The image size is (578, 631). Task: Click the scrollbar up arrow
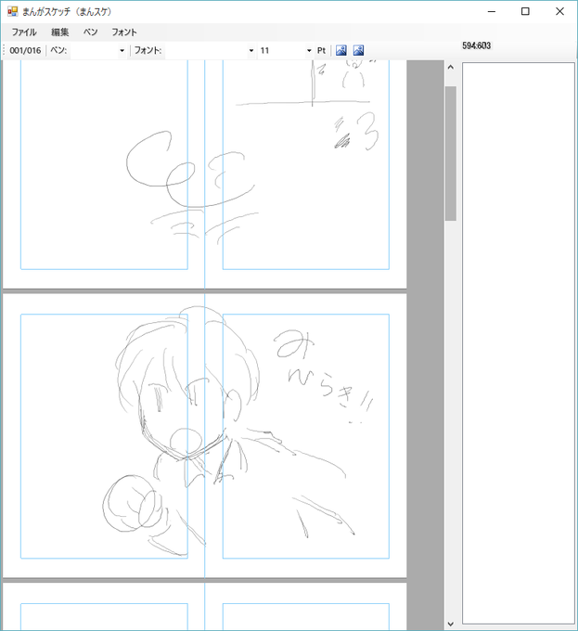pos(451,67)
